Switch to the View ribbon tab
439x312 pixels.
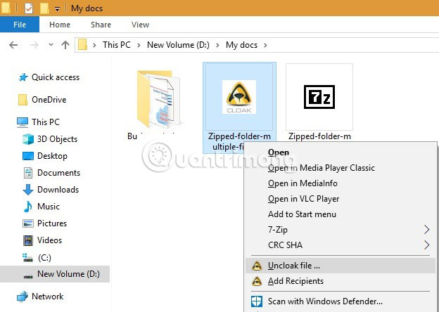click(x=140, y=25)
